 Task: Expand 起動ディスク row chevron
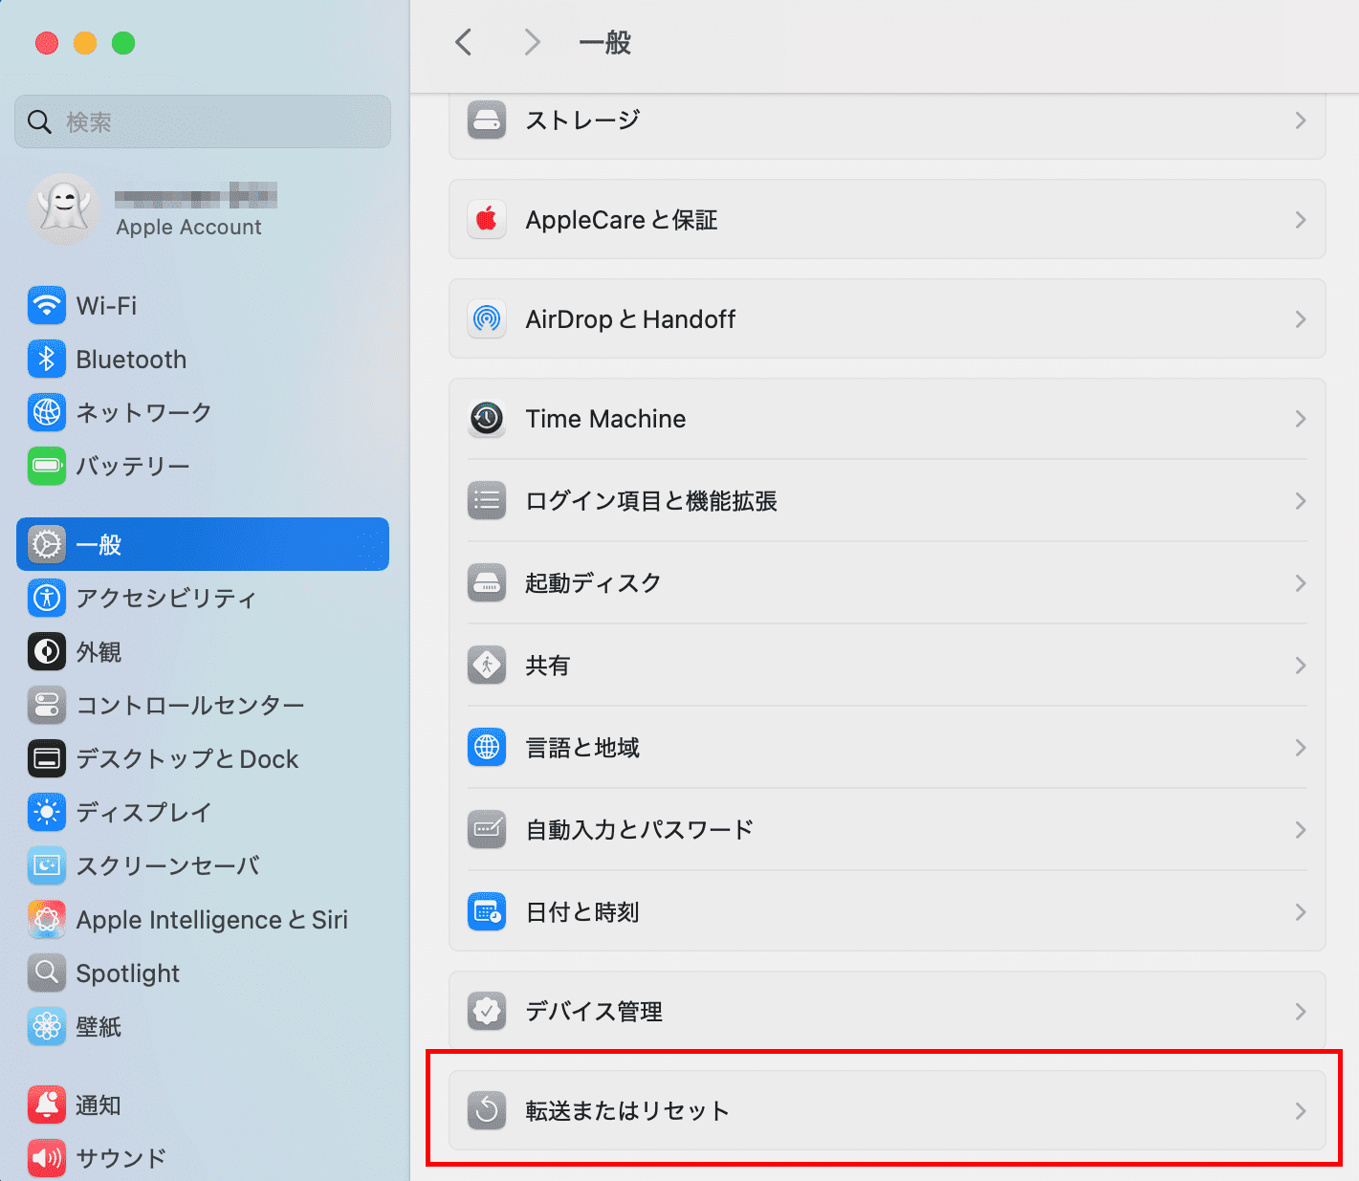click(x=1301, y=583)
